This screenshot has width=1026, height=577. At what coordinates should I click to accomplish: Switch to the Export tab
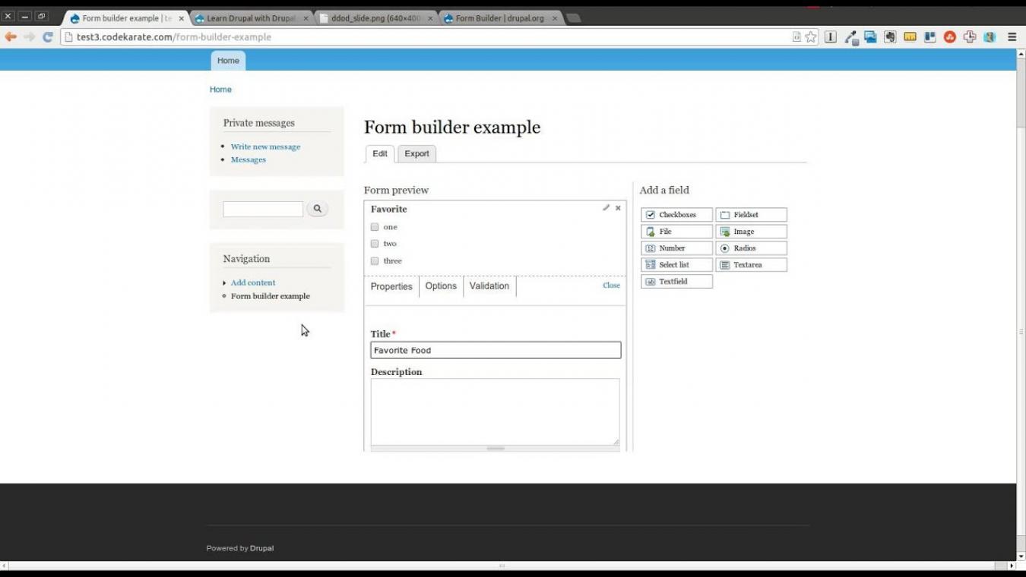coord(416,153)
